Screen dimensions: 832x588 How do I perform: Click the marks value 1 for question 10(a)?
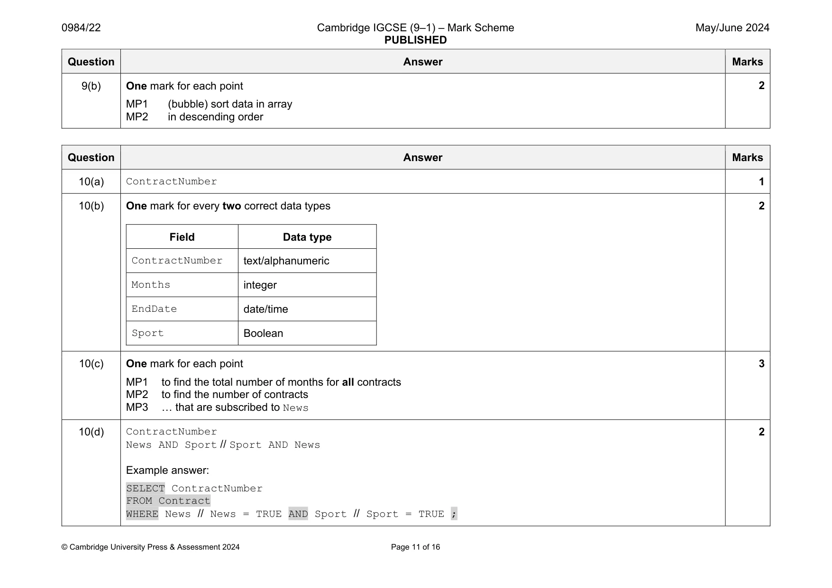tap(761, 182)
